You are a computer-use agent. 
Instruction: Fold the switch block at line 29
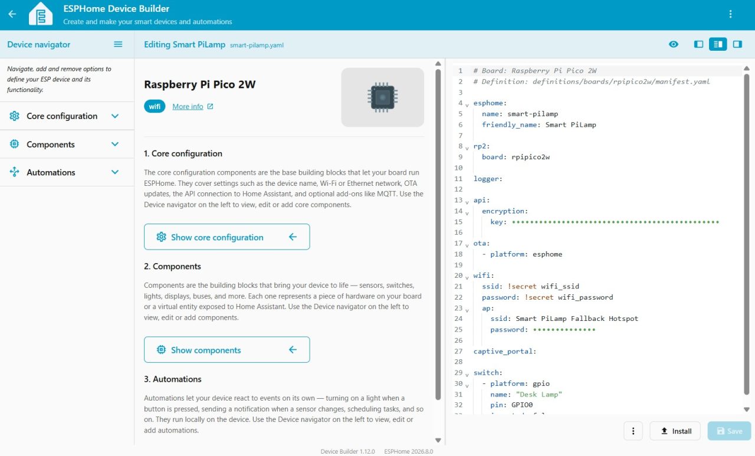(467, 374)
